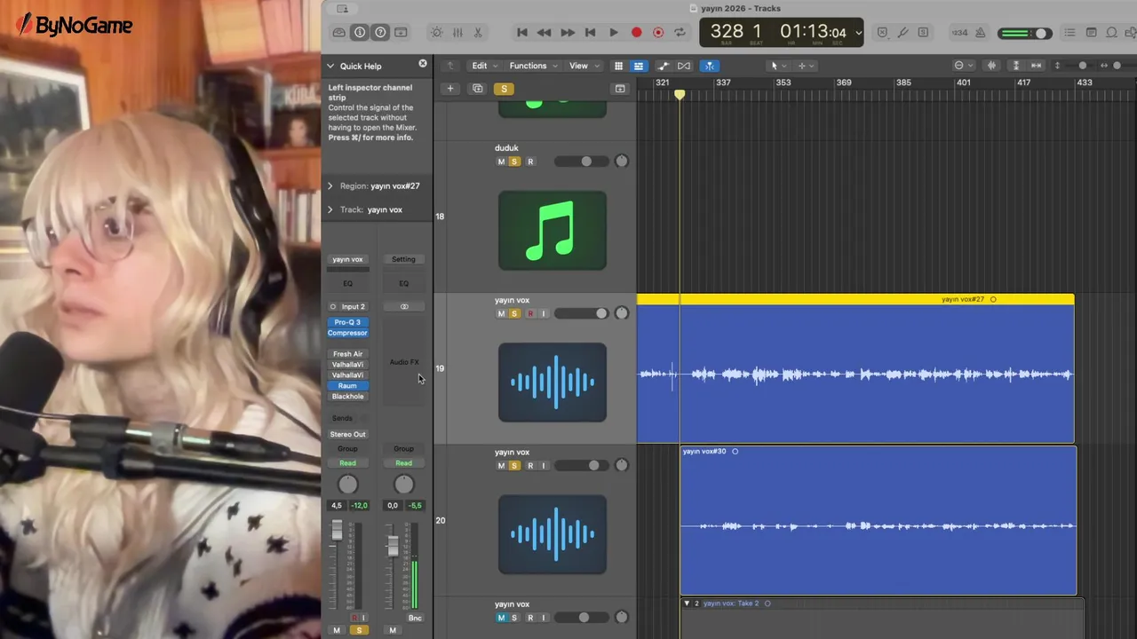
Task: Open the List Editors icon
Action: (x=1069, y=33)
